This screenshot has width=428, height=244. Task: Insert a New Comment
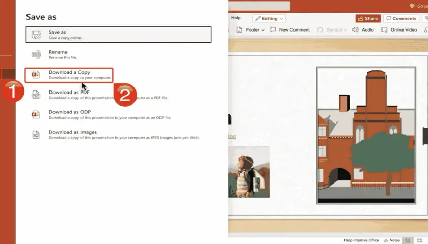[289, 29]
